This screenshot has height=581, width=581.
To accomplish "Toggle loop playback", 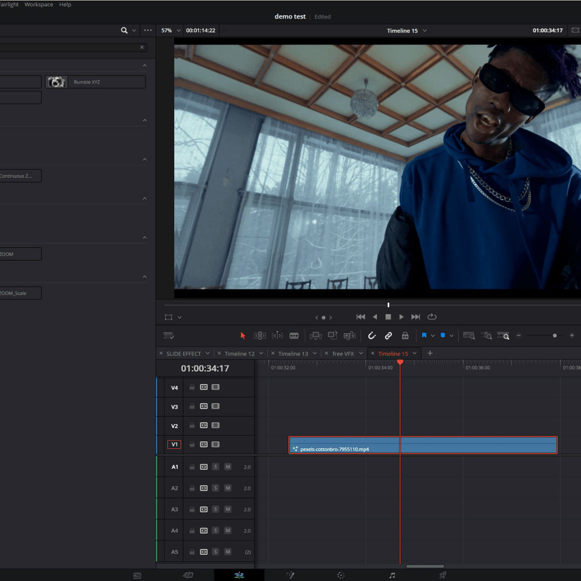I will (432, 317).
